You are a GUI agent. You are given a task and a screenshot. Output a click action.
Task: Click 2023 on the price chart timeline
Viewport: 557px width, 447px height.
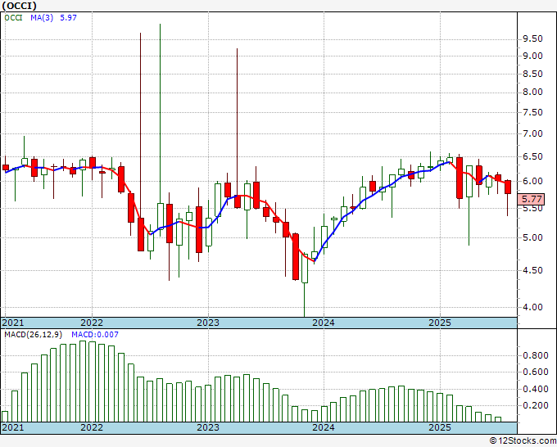click(208, 323)
